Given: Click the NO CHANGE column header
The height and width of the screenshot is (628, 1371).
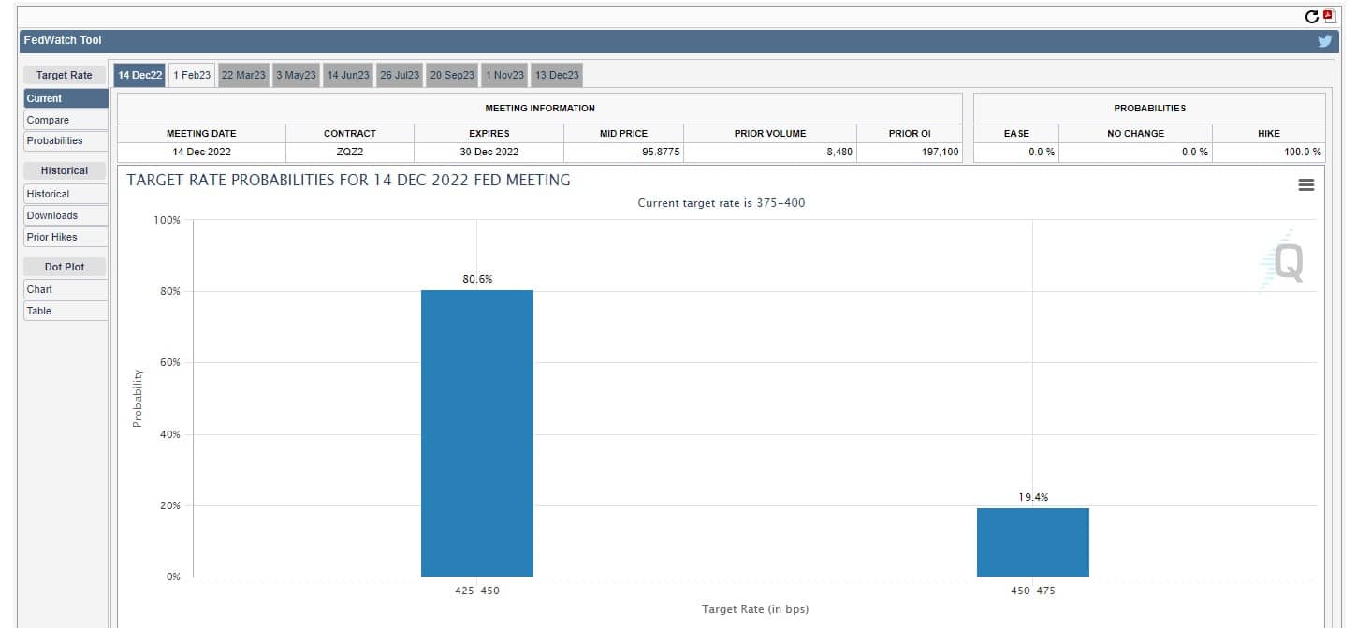Looking at the screenshot, I should [x=1135, y=134].
